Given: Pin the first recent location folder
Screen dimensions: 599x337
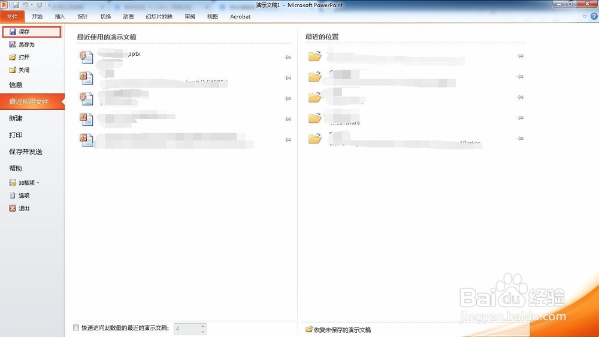Looking at the screenshot, I should [520, 56].
